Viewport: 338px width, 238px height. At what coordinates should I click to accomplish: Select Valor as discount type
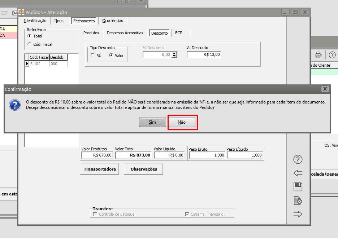coord(111,56)
